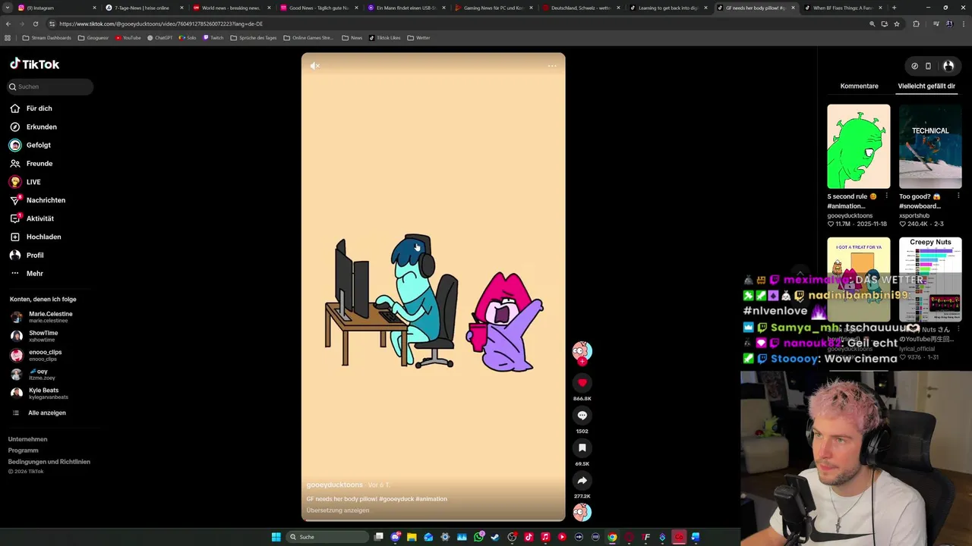Open the ShowTime followed account

pyautogui.click(x=43, y=336)
